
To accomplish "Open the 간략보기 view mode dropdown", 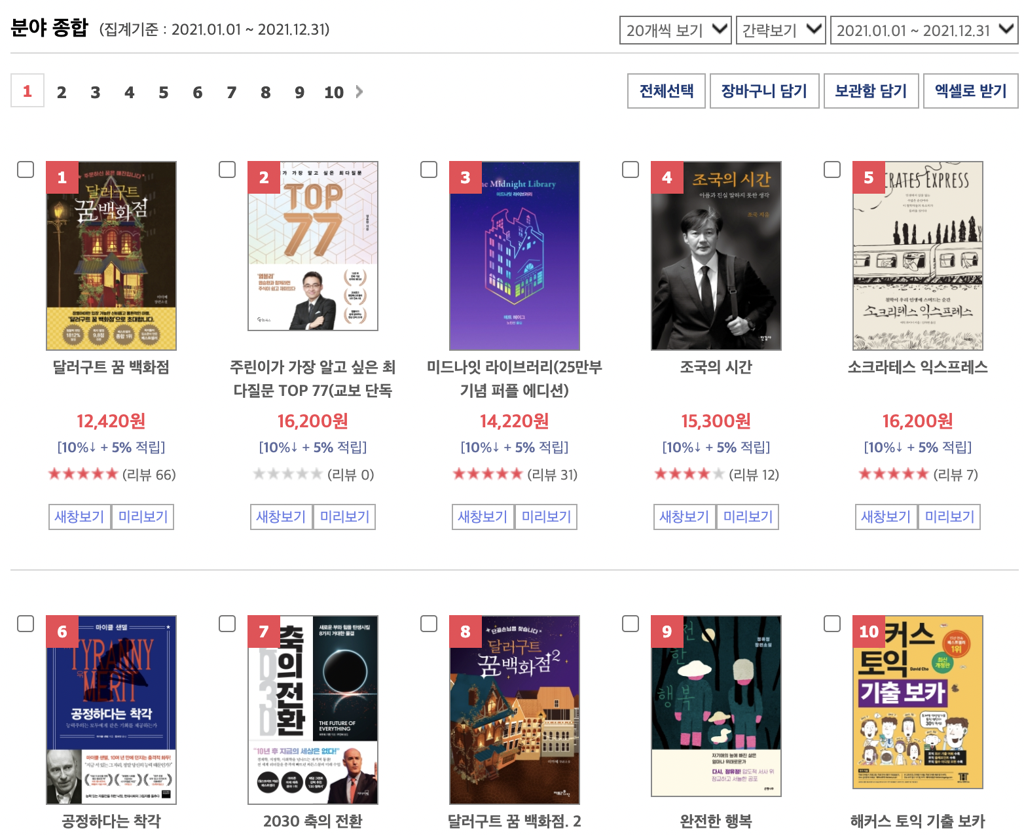I will [780, 30].
